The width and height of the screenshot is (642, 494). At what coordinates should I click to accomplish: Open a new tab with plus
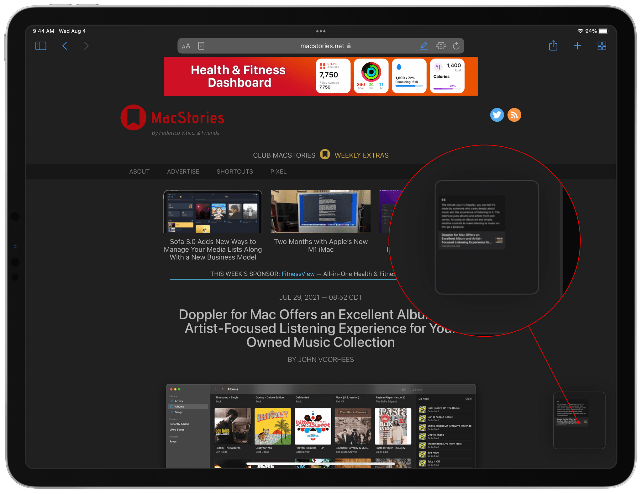pyautogui.click(x=577, y=46)
